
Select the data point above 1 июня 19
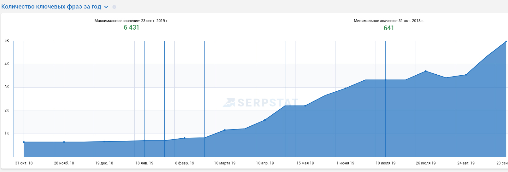click(x=345, y=88)
